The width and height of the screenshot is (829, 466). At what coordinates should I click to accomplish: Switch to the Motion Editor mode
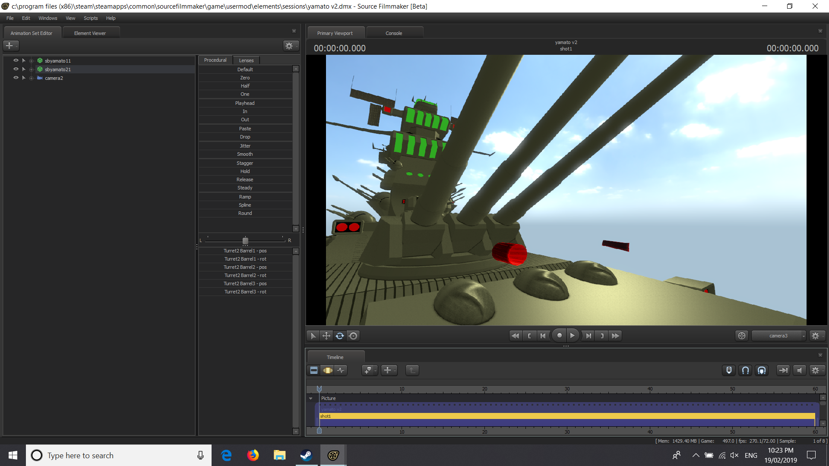coord(328,370)
